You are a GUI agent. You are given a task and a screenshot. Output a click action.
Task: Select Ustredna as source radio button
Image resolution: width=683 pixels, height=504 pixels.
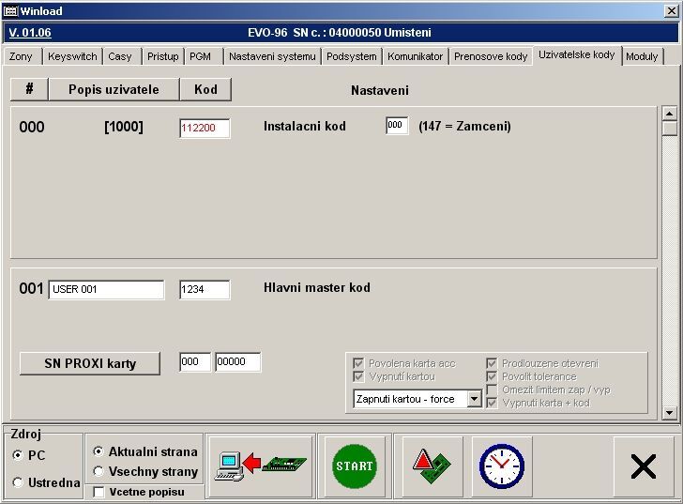point(19,482)
